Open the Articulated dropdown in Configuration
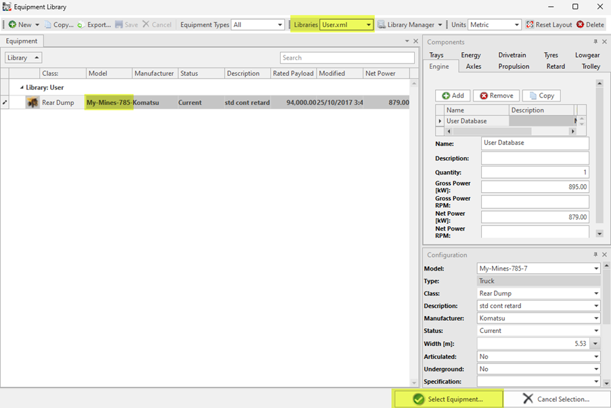The width and height of the screenshot is (611, 408). pyautogui.click(x=596, y=357)
